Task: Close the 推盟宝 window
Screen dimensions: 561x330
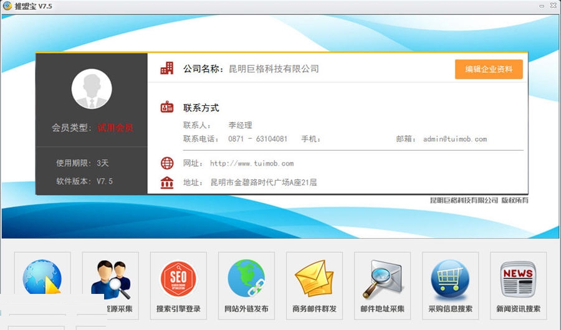Action: (x=553, y=6)
